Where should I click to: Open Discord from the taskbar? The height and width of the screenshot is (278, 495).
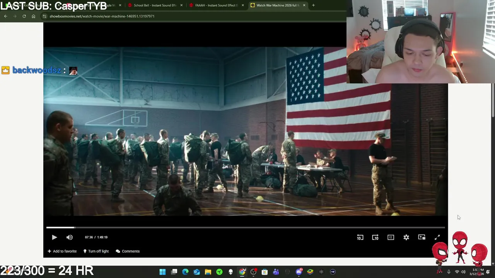(299, 272)
